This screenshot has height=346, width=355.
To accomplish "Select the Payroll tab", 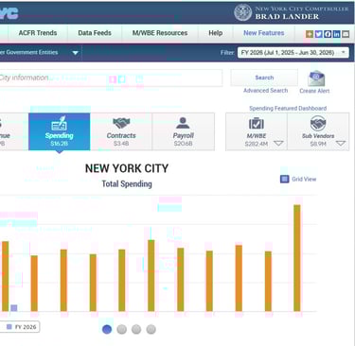I will click(183, 131).
